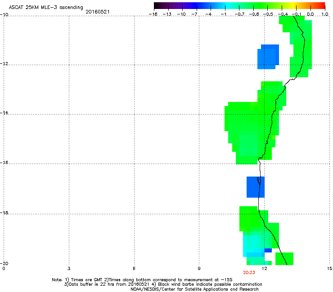The width and height of the screenshot is (333, 292).
Task: Click the color bar label 0.0
Action: [310, 14]
